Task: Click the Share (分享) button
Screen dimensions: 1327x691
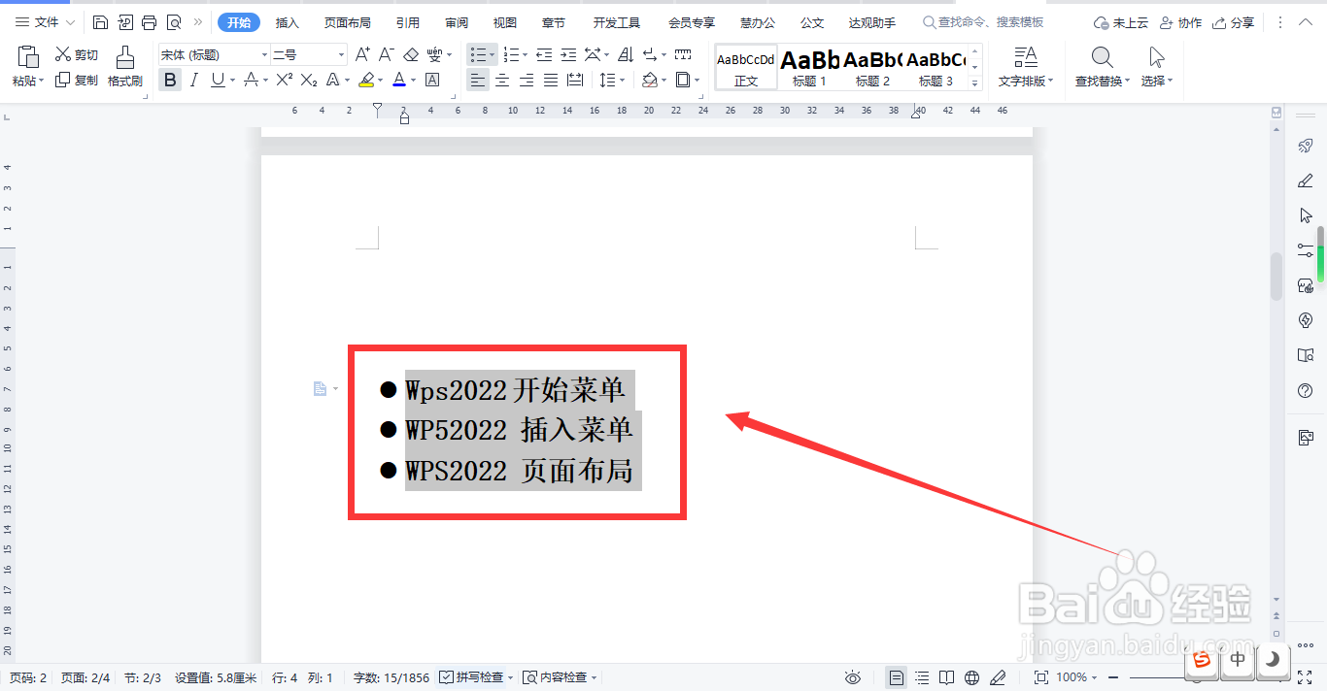Action: (1234, 22)
